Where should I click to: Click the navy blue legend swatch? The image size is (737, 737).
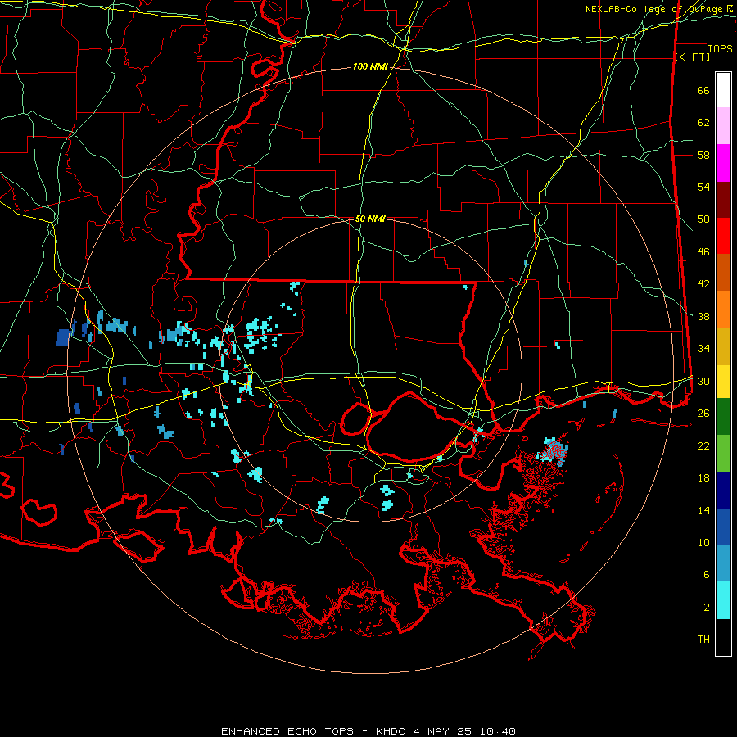[723, 491]
